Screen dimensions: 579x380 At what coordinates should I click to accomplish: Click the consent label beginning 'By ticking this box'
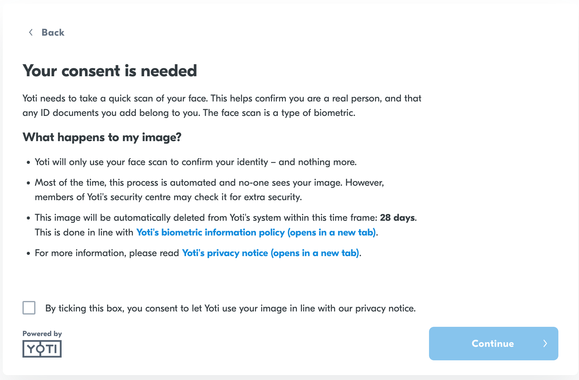coord(230,308)
